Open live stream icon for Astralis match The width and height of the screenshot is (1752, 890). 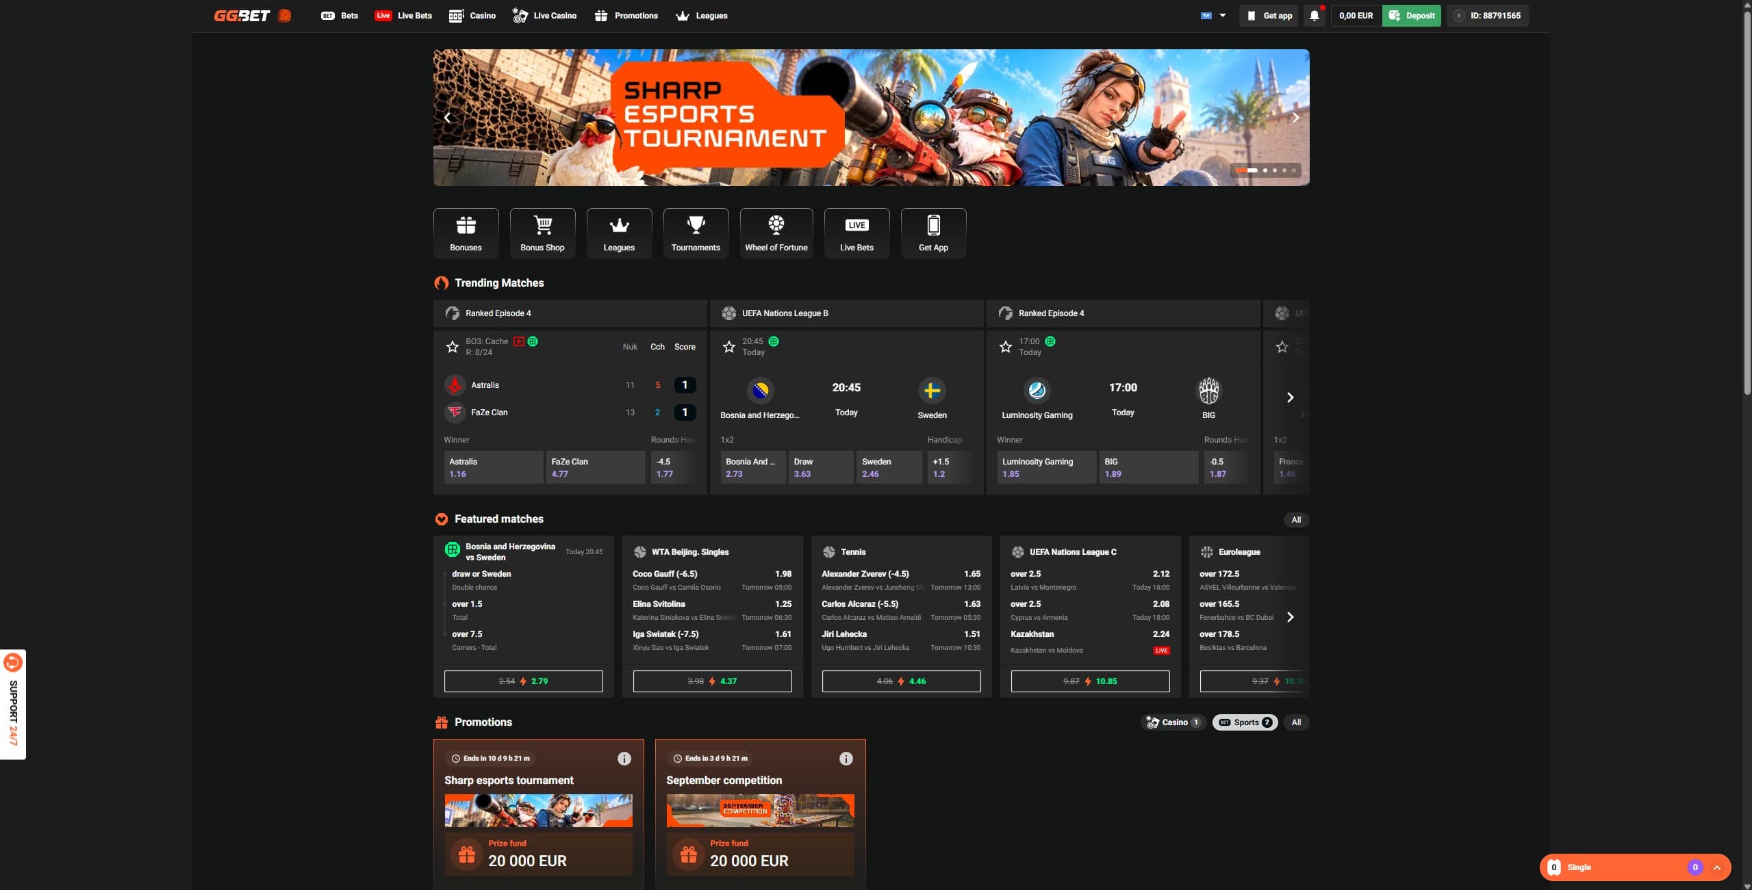coord(519,341)
